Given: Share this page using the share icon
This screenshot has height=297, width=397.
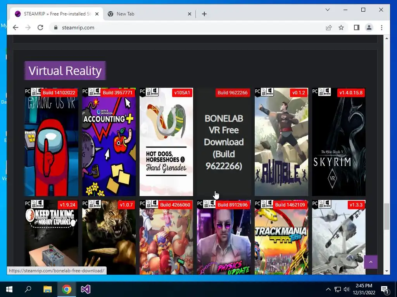Looking at the screenshot, I should (329, 27).
